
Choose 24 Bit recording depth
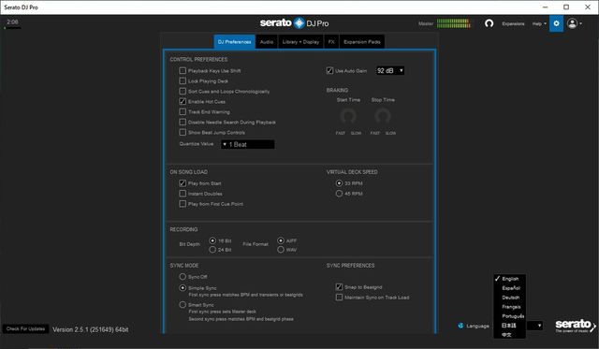212,249
